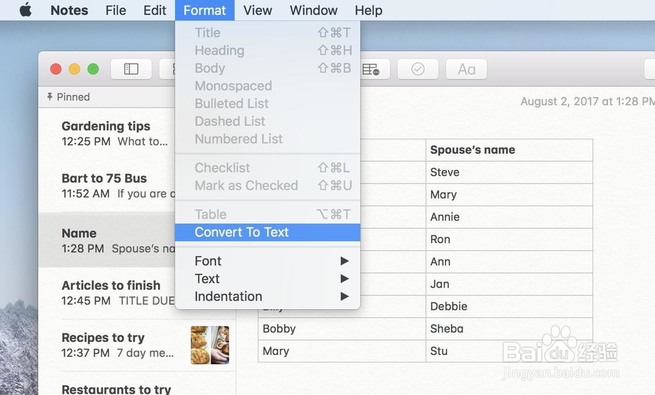This screenshot has width=655, height=395.
Task: Expand the Font submenu
Action: [x=208, y=261]
